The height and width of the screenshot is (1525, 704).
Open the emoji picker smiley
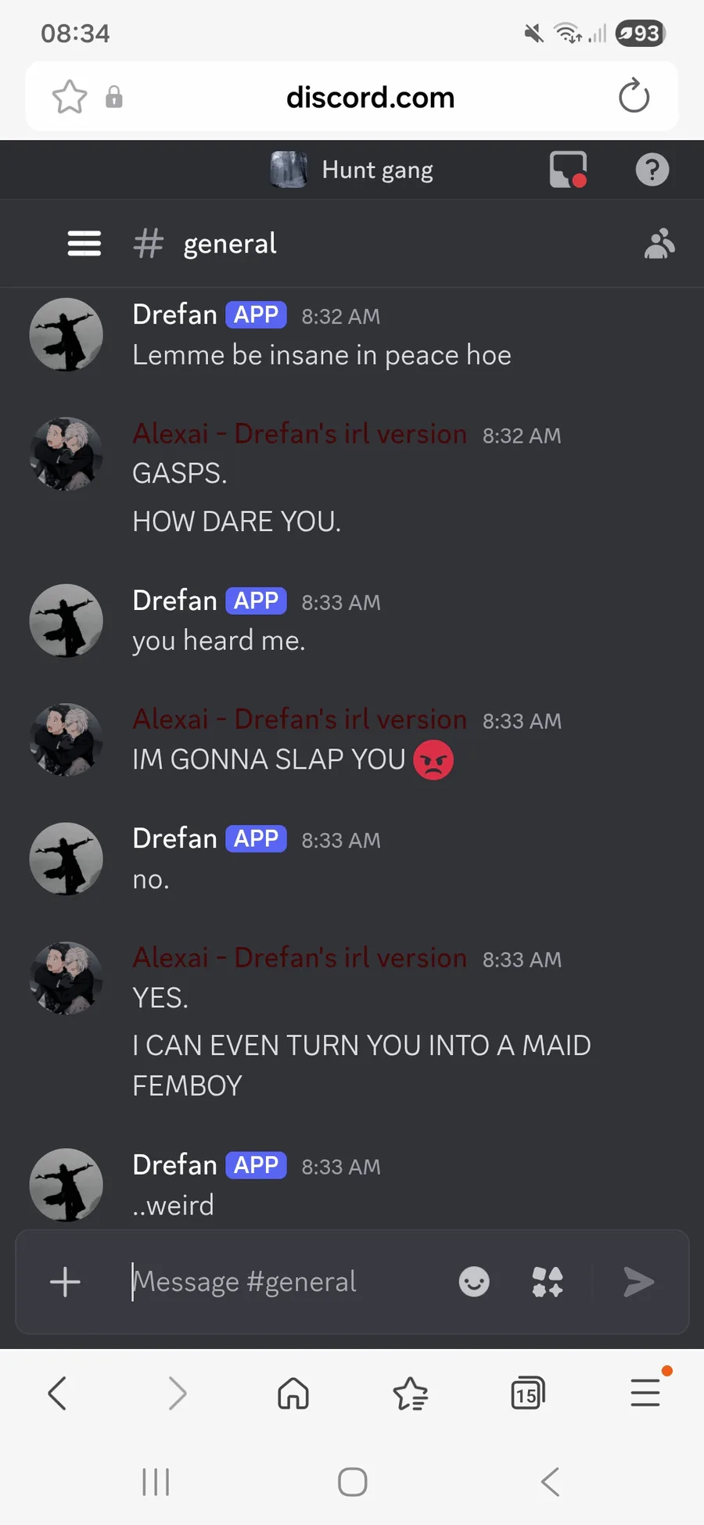[474, 1282]
